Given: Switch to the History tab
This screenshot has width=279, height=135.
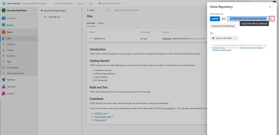Looking at the screenshot, I should pos(101,23).
